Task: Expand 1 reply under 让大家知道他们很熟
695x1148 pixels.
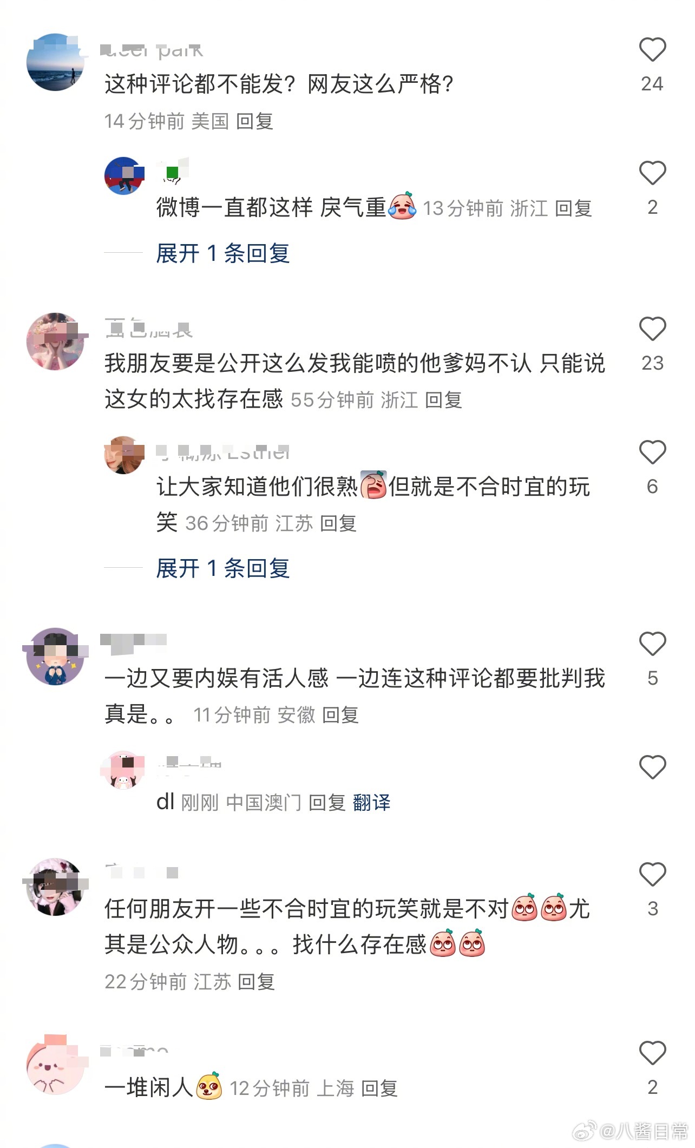Action: point(223,568)
